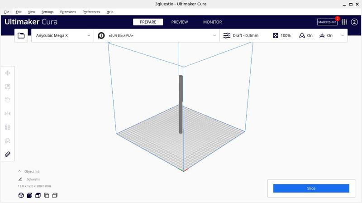Image resolution: width=362 pixels, height=203 pixels.
Task: Close the Cura window
Action: coord(357,4)
